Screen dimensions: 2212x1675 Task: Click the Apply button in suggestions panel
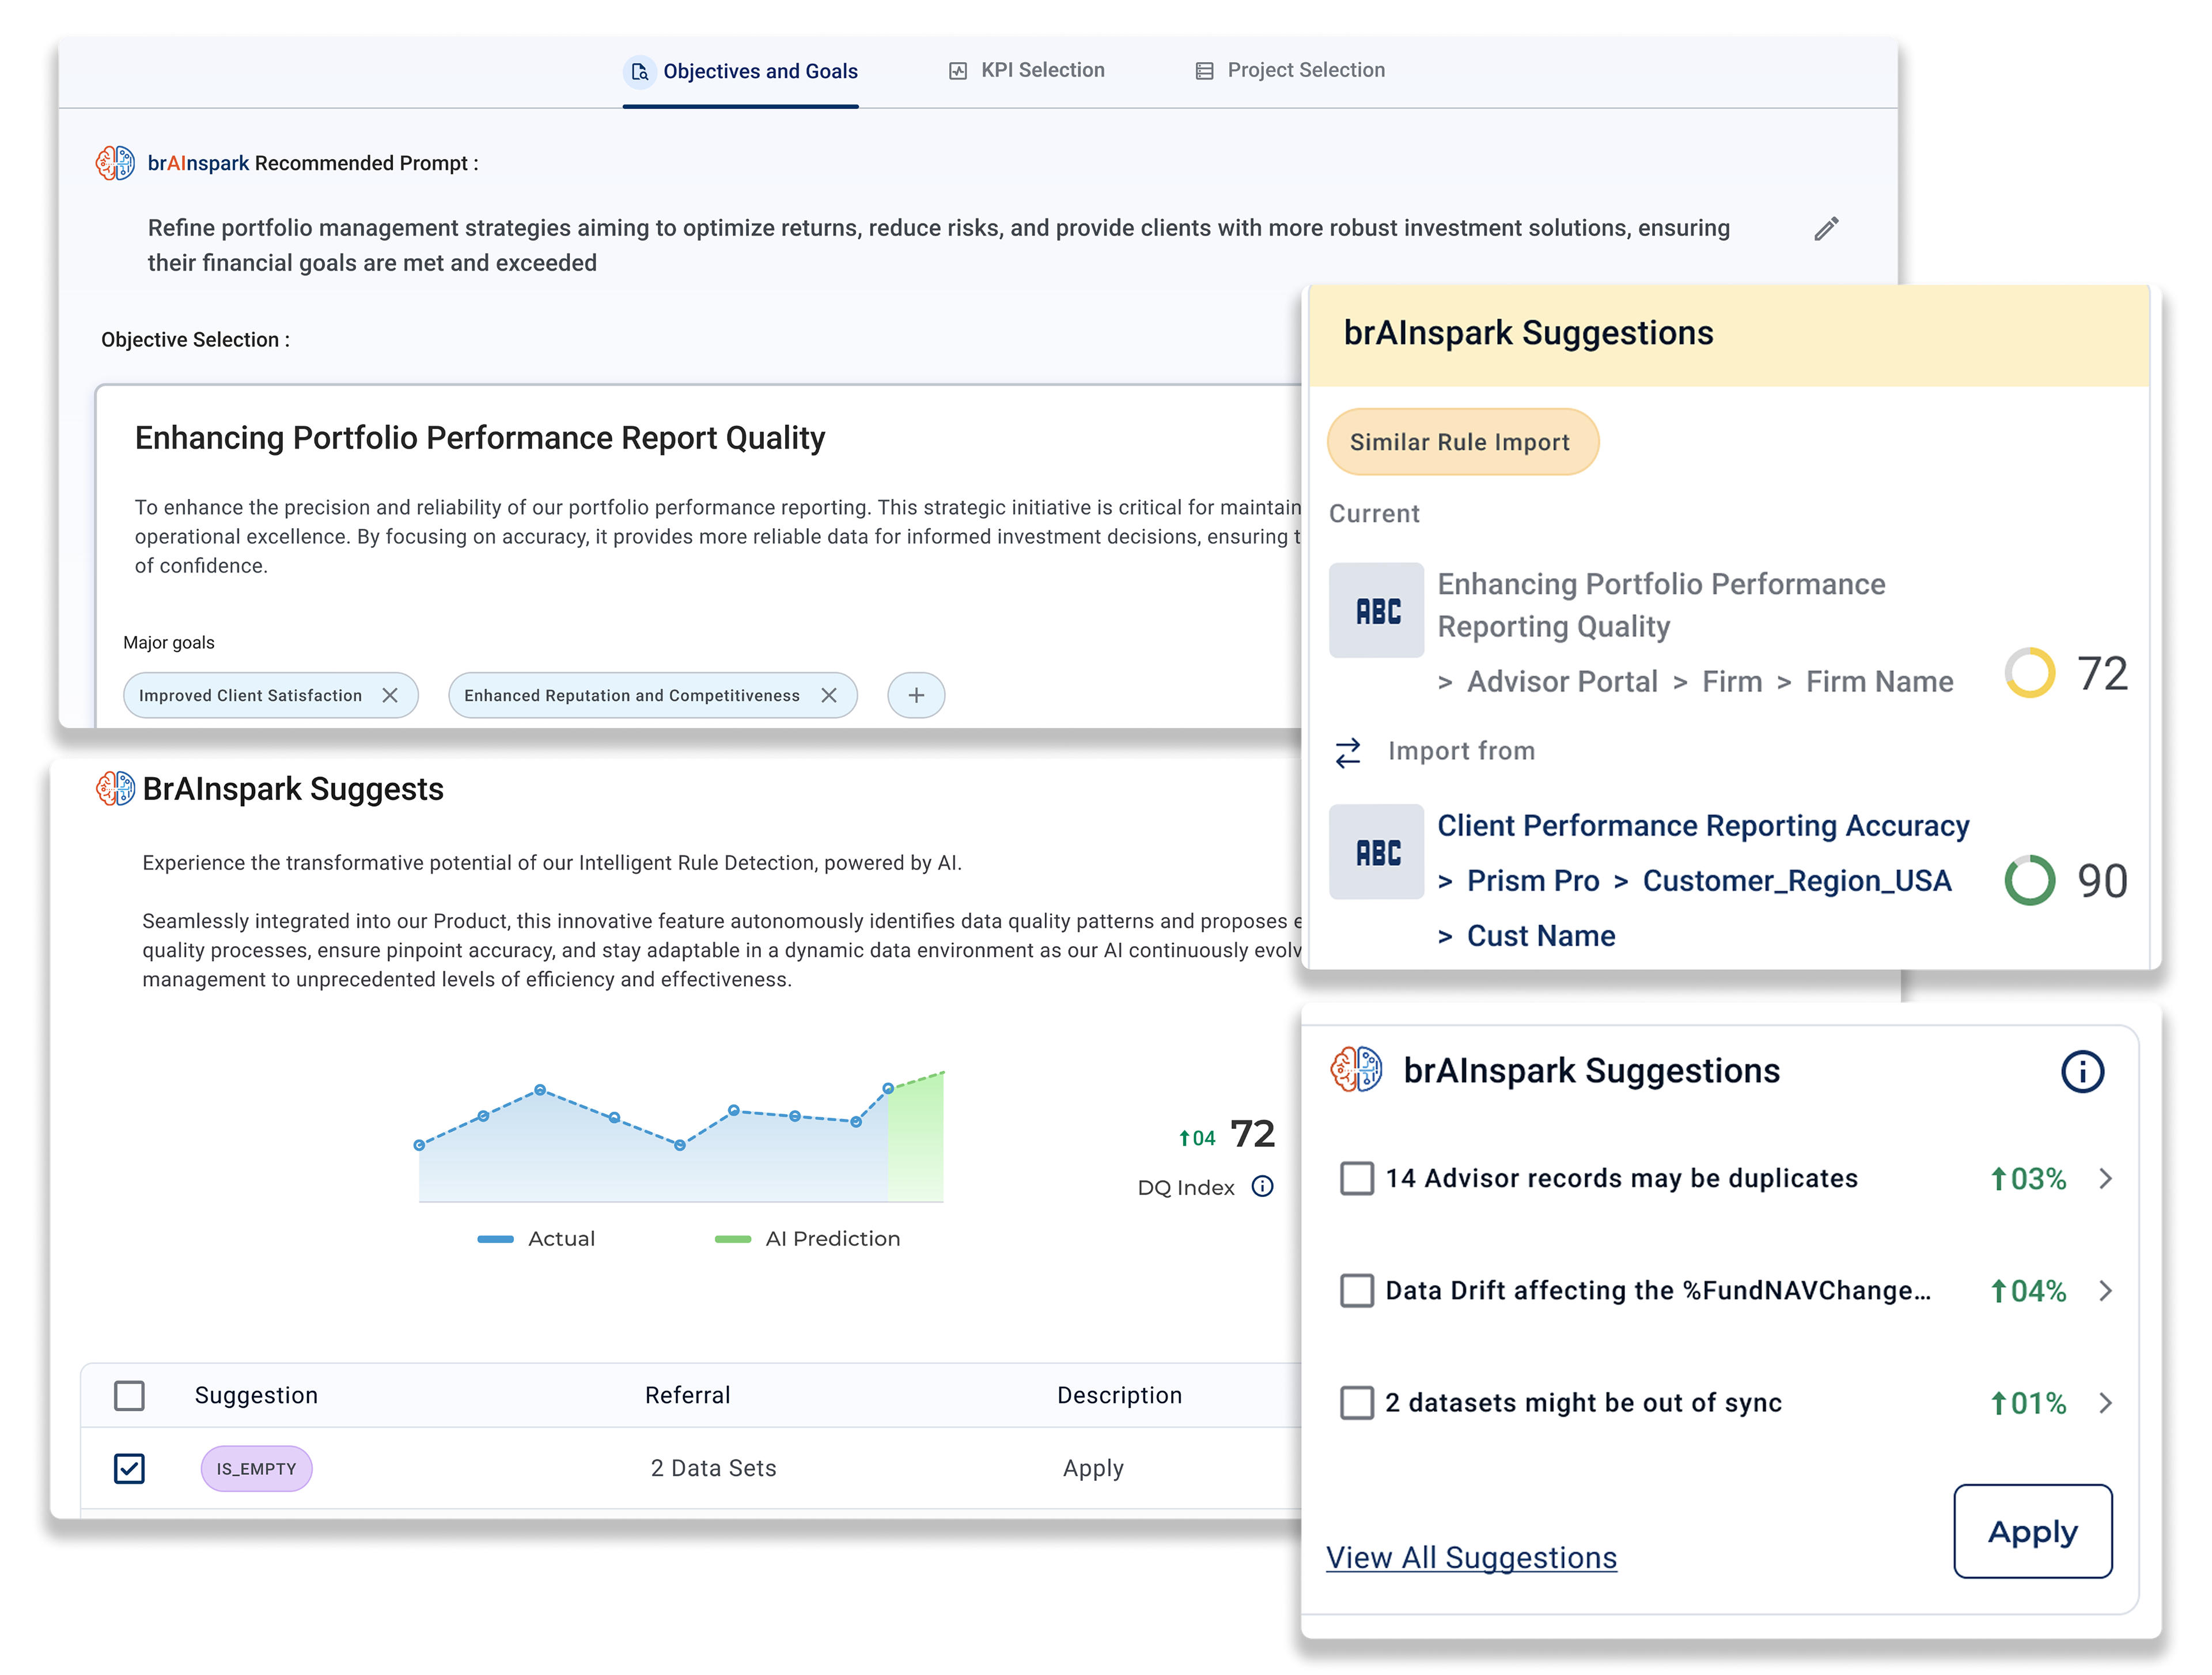click(x=2032, y=1531)
